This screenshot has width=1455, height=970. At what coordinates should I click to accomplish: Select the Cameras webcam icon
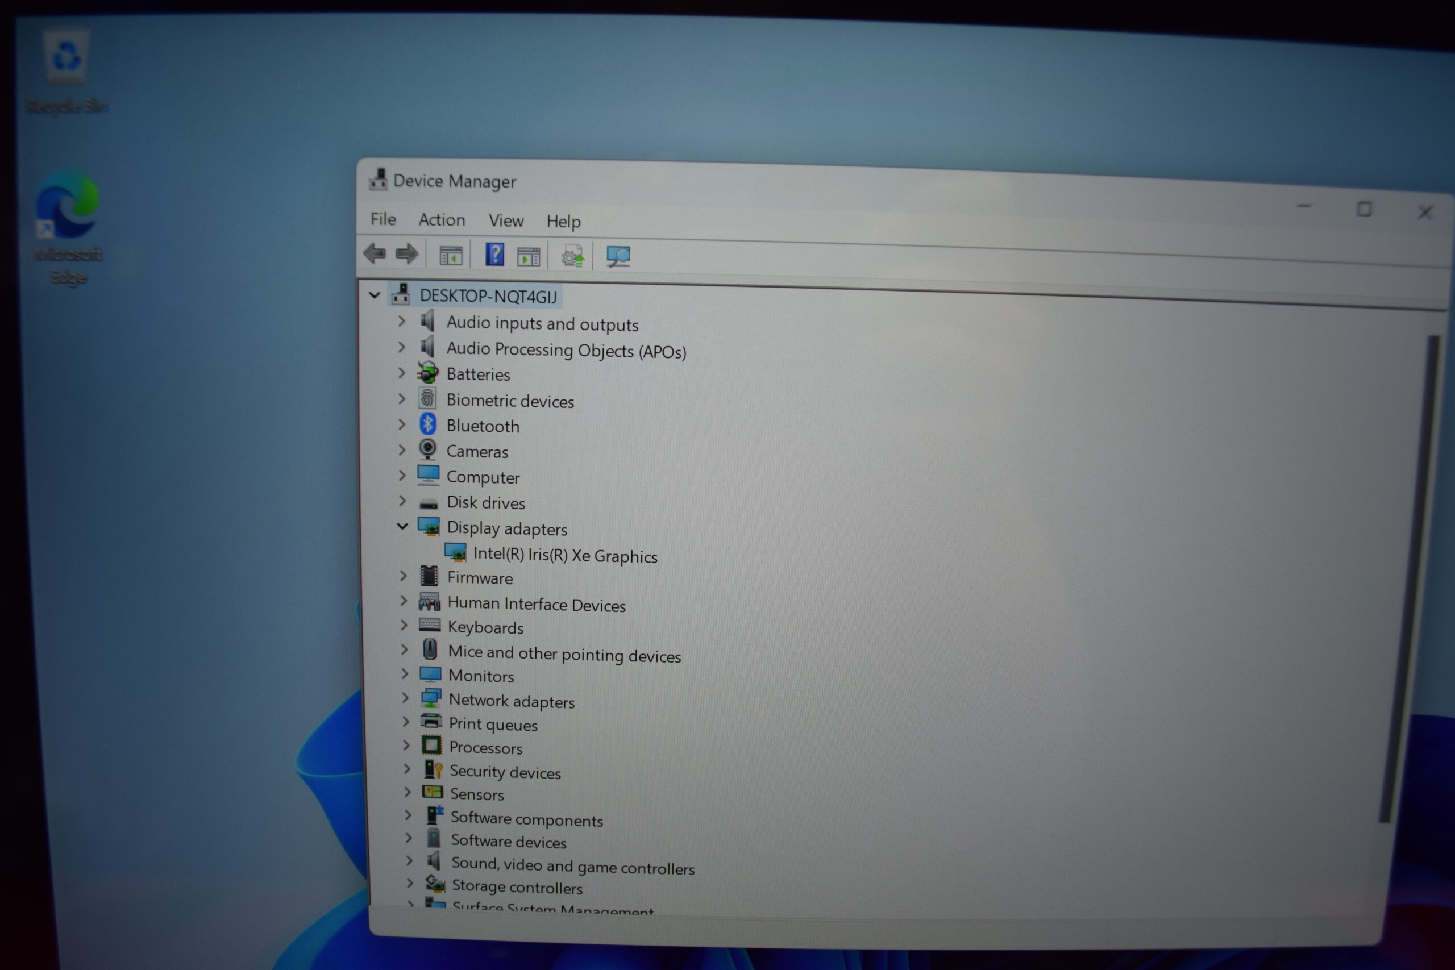coord(428,449)
